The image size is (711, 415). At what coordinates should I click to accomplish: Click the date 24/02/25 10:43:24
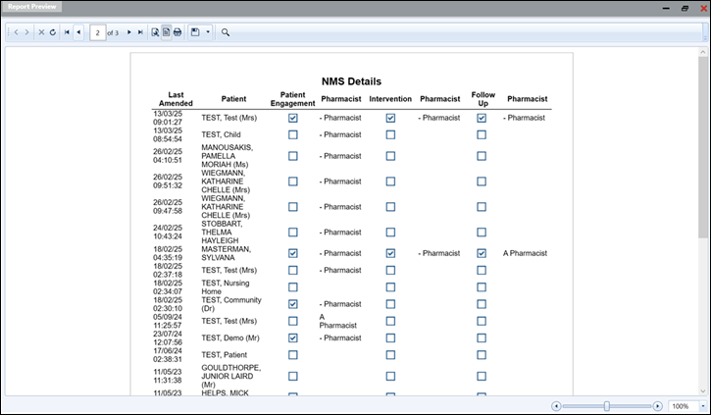coord(168,233)
